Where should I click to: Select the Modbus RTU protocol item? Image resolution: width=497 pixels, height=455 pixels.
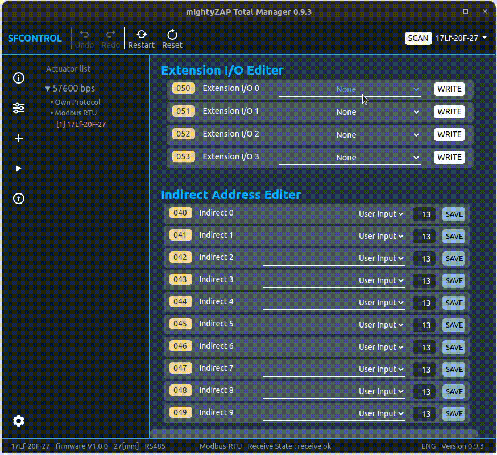point(76,113)
